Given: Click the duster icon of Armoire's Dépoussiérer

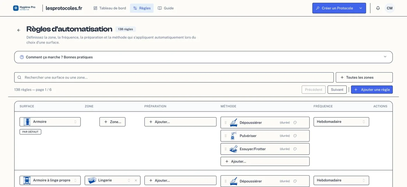Looking at the screenshot, I should click(x=233, y=123).
